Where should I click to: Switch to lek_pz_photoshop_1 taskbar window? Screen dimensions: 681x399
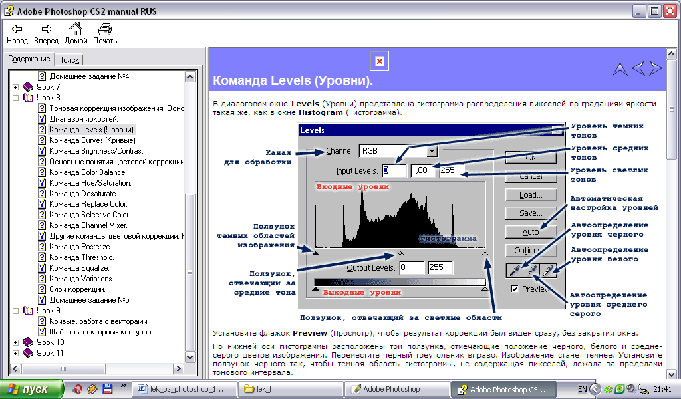pos(184,390)
